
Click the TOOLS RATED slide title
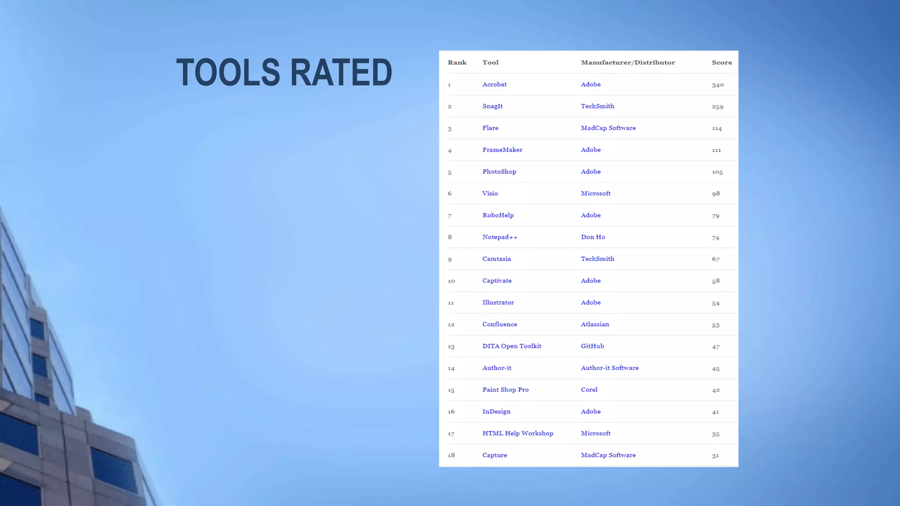284,72
